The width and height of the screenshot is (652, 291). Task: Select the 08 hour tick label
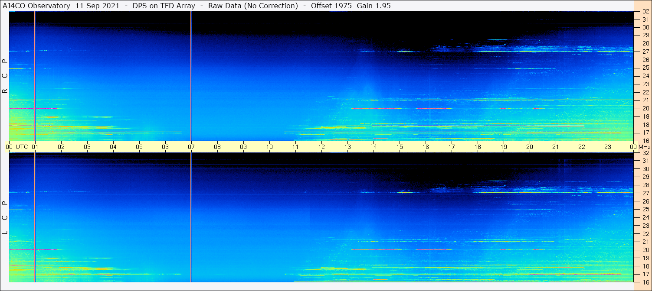click(x=217, y=147)
